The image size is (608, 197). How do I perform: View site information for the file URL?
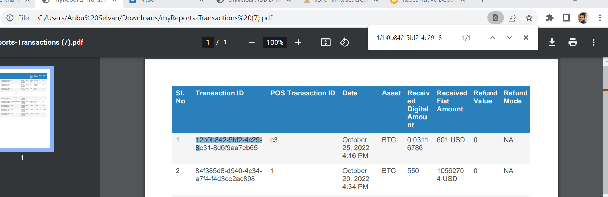point(10,18)
